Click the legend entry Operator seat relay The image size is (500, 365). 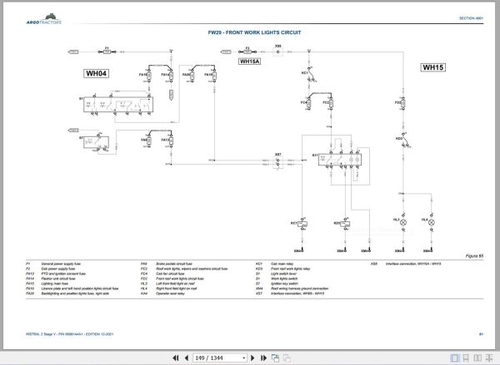pyautogui.click(x=170, y=293)
